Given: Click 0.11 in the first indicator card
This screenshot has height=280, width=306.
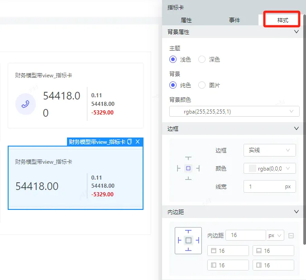Looking at the screenshot, I should tap(96, 95).
